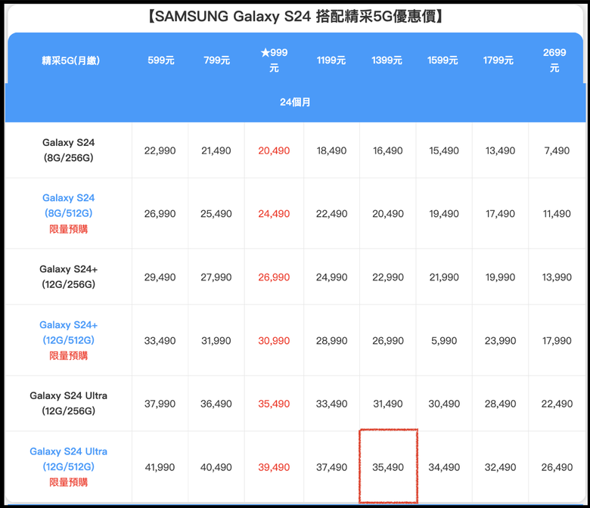Open the blue Galaxy S24 (8G/512G) link
The width and height of the screenshot is (590, 508).
tap(69, 206)
